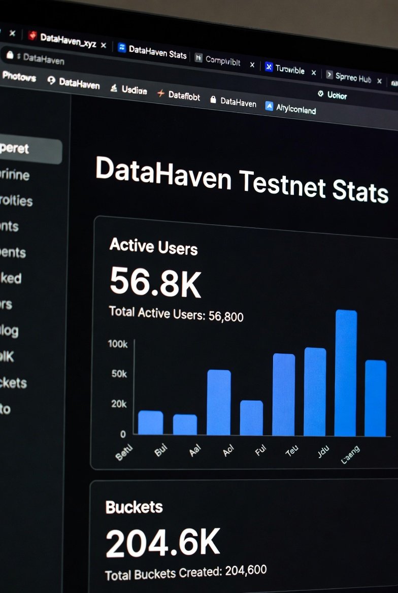398x593 pixels.
Task: Close the Turorible tab
Action: pyautogui.click(x=314, y=73)
